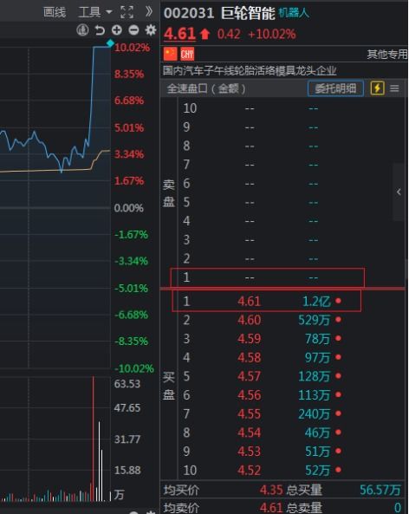Image resolution: width=409 pixels, height=514 pixels.
Task: Click the red dot beside buy level 1
Action: click(338, 300)
